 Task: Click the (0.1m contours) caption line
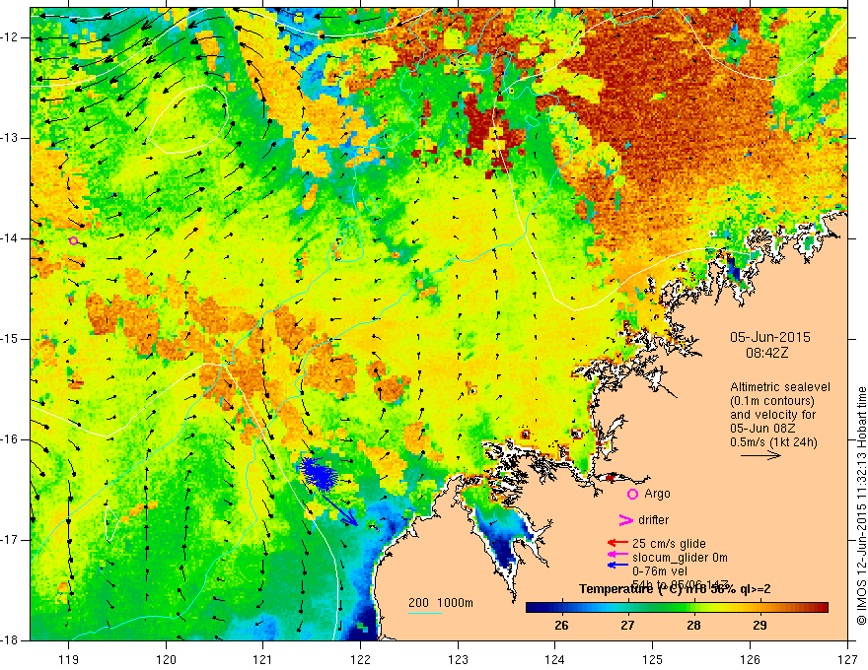(772, 401)
